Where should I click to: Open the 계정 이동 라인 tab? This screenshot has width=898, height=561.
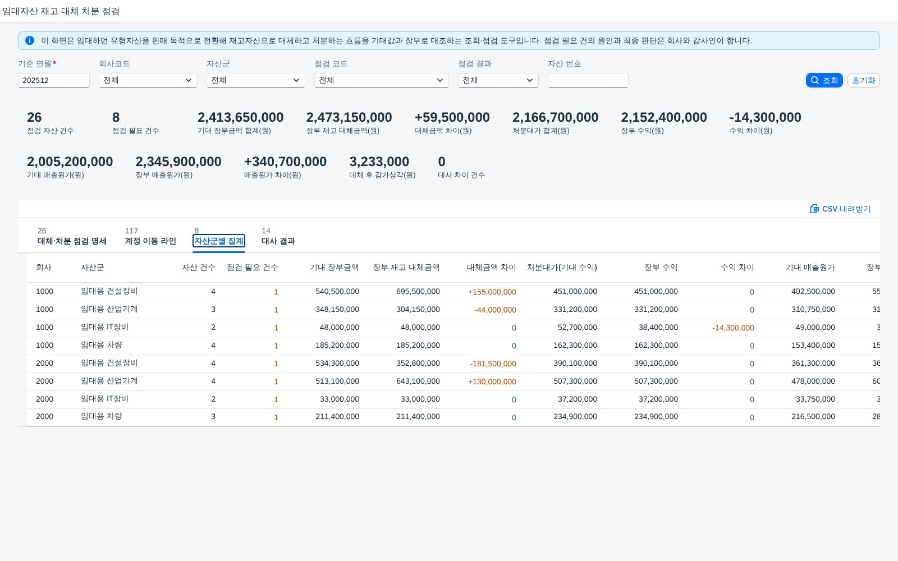(x=150, y=241)
